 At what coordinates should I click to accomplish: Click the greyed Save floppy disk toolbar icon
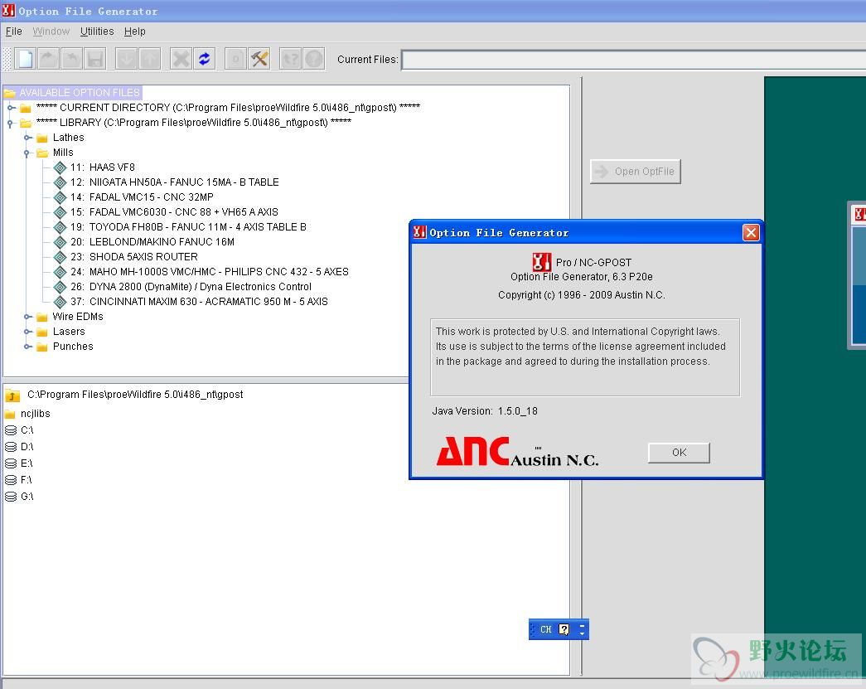(x=95, y=59)
